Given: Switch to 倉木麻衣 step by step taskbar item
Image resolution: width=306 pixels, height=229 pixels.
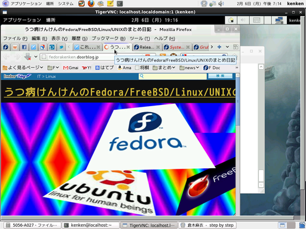Looking at the screenshot, I should pos(207,225).
